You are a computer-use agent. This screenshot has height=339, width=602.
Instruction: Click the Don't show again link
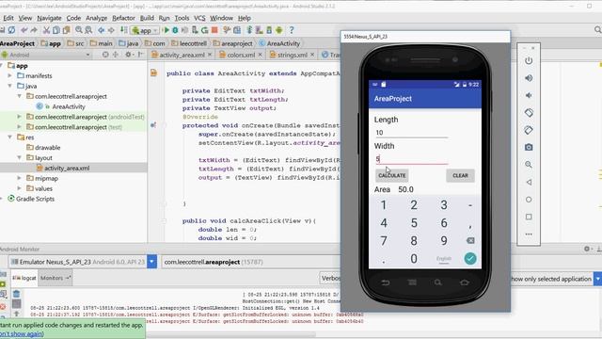tap(22, 333)
